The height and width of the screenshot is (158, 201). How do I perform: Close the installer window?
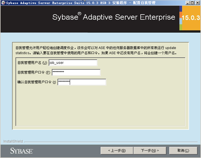[x=197, y=3]
